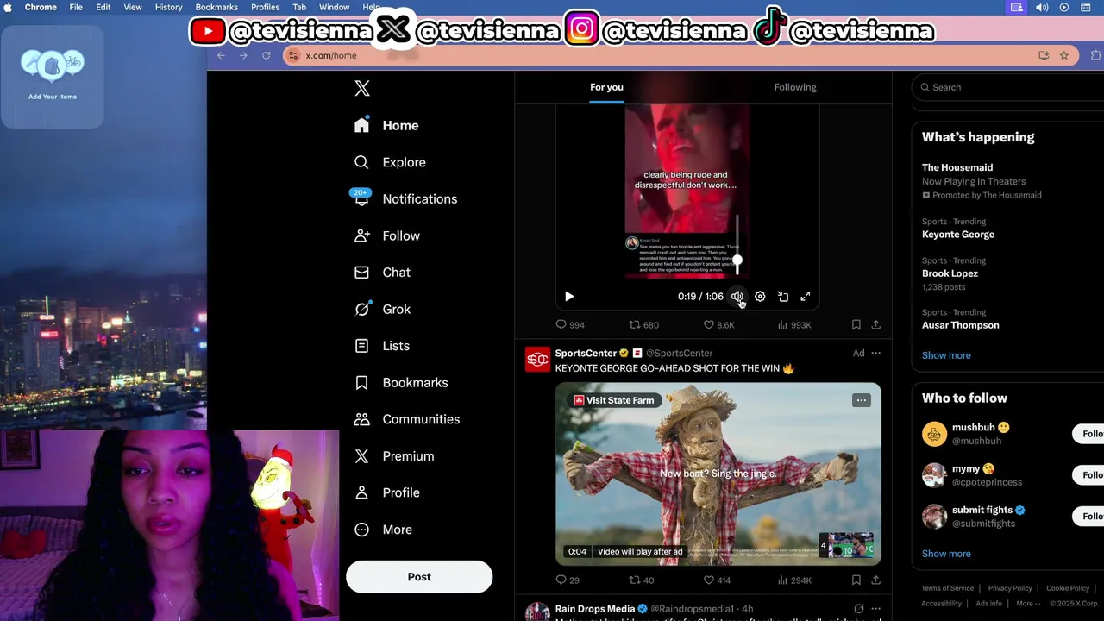Repost the SportsCenter post with 40 reposts
This screenshot has width=1104, height=621.
point(642,580)
